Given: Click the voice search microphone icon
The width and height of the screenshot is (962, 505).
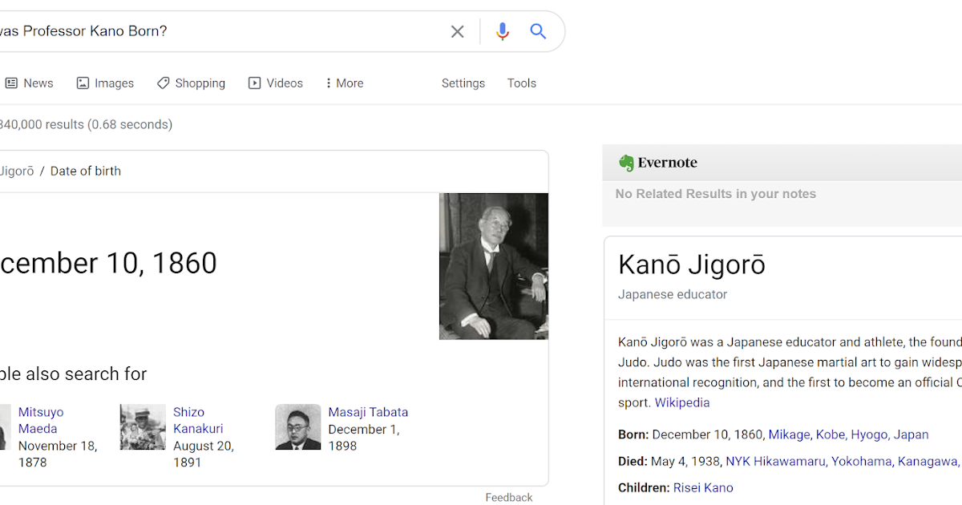Looking at the screenshot, I should 502,30.
